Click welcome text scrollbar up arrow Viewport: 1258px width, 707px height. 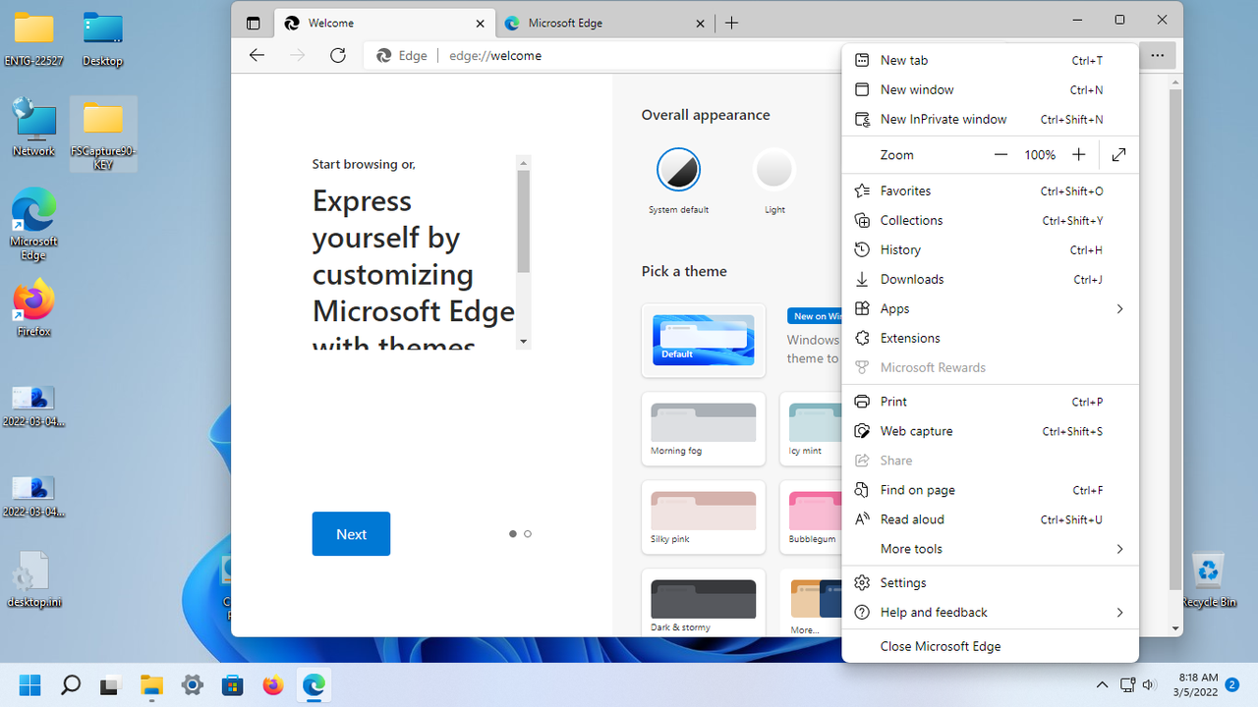tap(524, 163)
